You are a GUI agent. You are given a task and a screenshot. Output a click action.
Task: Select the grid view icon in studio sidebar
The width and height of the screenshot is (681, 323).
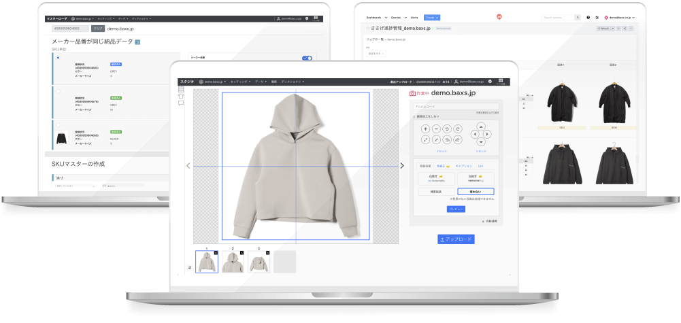(x=181, y=88)
